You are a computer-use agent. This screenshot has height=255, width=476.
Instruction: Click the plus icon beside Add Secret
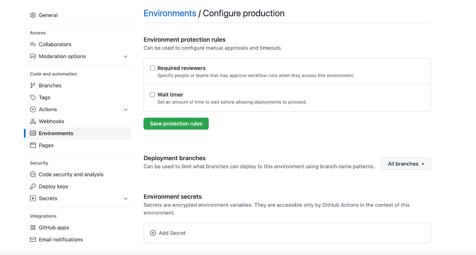tap(153, 233)
